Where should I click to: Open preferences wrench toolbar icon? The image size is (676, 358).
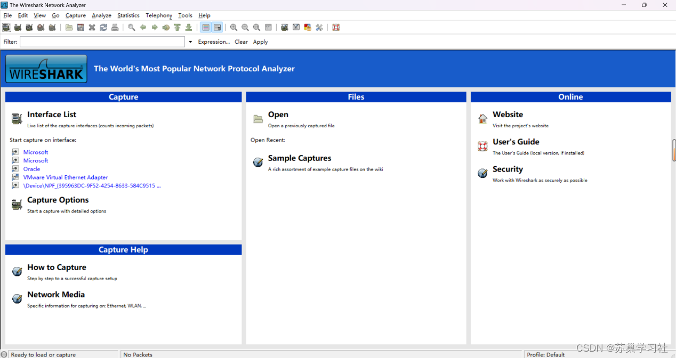tap(319, 27)
